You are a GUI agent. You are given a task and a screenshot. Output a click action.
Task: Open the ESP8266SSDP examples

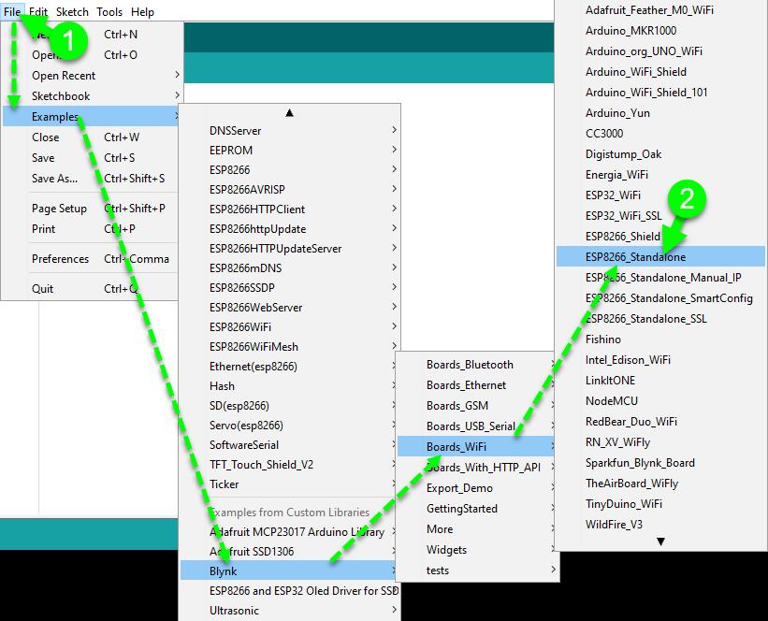coord(289,287)
